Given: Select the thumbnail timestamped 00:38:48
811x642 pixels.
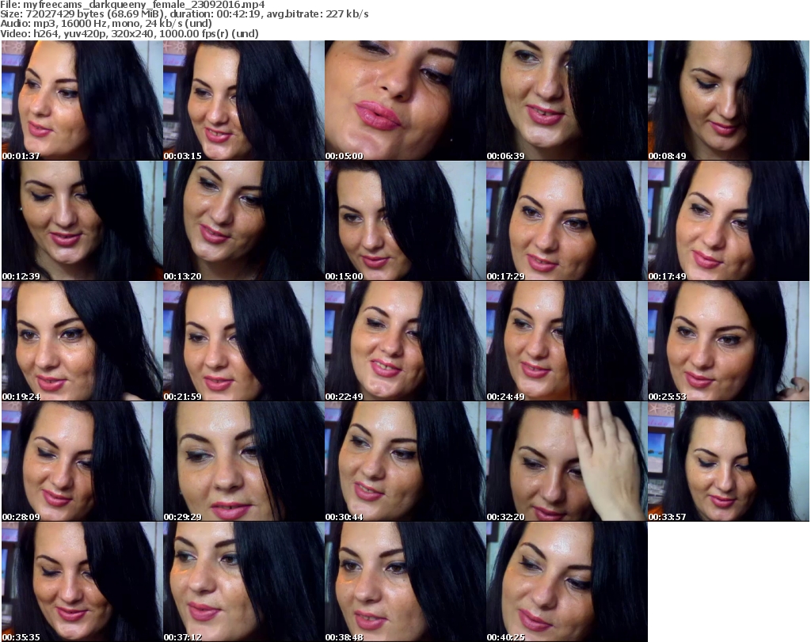Looking at the screenshot, I should pyautogui.click(x=405, y=582).
